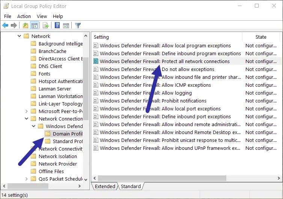
Task: Toggle the show/hide console tree icon
Action: (x=34, y=25)
